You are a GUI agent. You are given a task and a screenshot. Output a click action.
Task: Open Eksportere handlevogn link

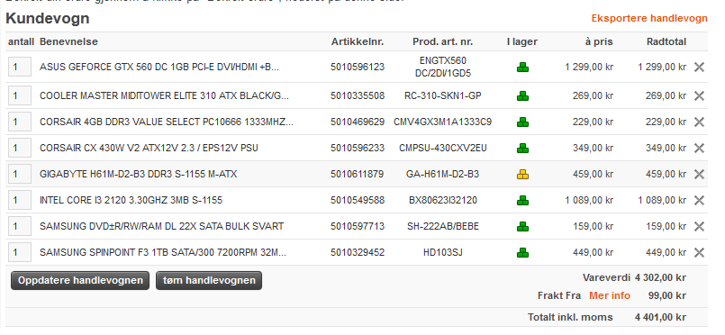649,18
